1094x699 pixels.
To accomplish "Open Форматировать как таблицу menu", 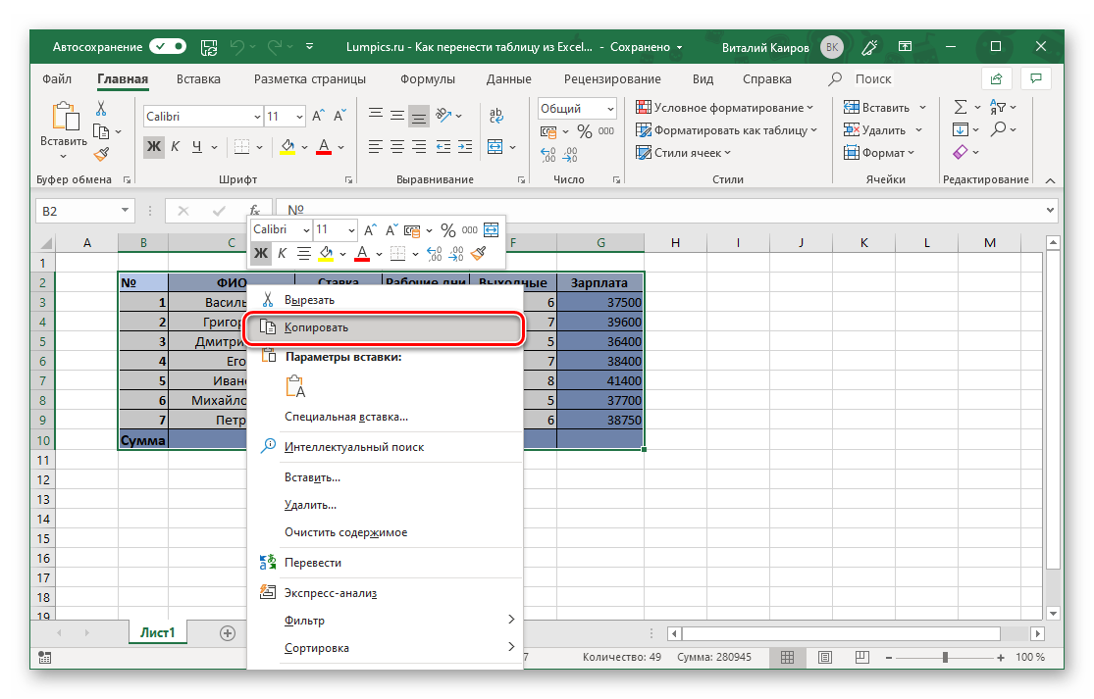I will 726,130.
